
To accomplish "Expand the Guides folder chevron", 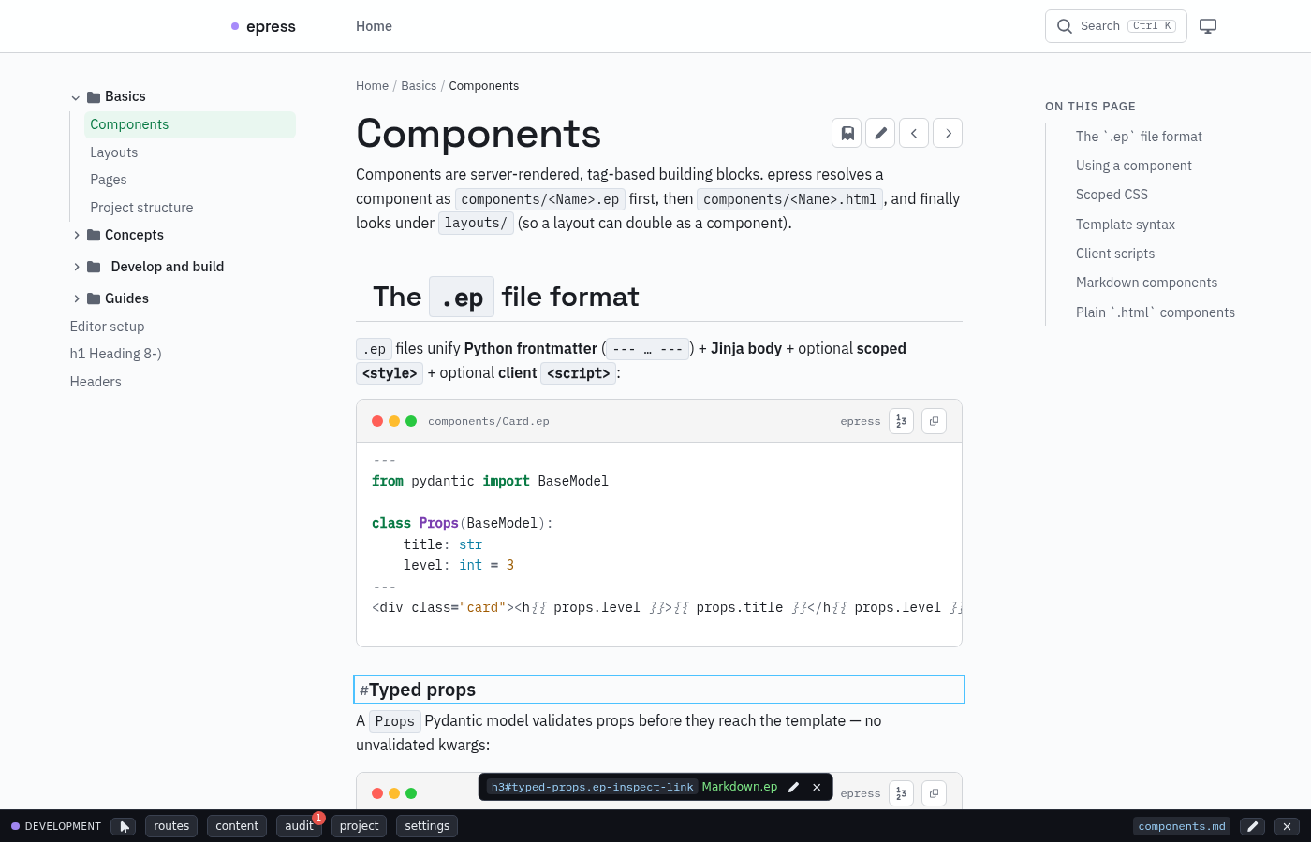I will 76,298.
